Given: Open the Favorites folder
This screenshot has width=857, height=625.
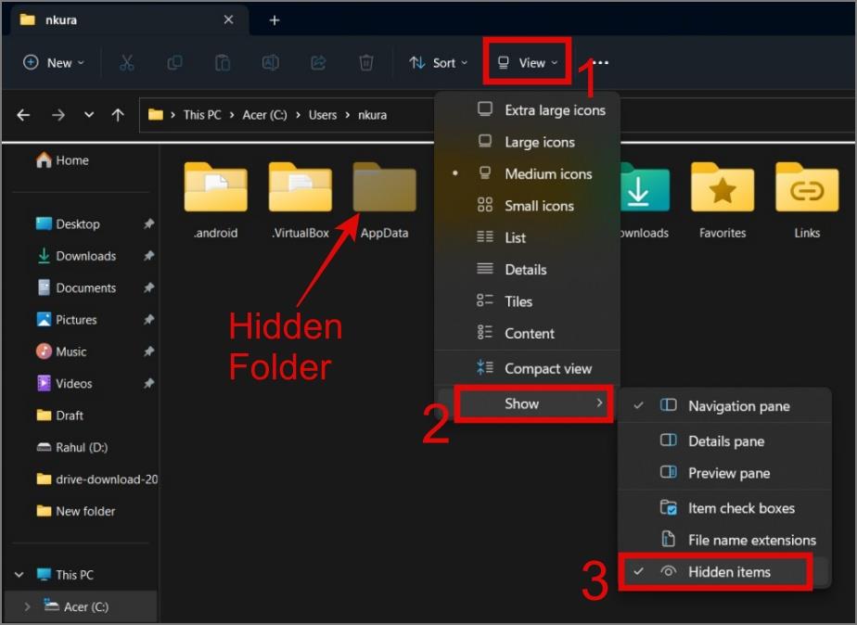Looking at the screenshot, I should pyautogui.click(x=723, y=200).
